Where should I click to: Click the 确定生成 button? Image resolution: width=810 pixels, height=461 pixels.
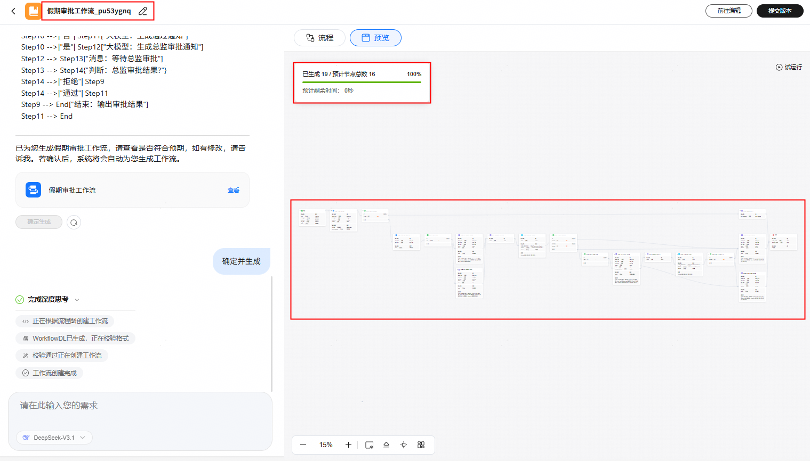click(x=39, y=222)
